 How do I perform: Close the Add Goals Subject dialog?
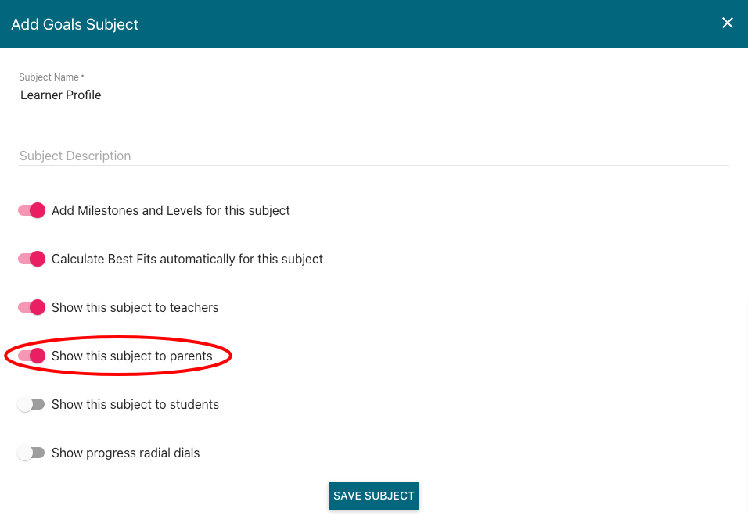[727, 23]
